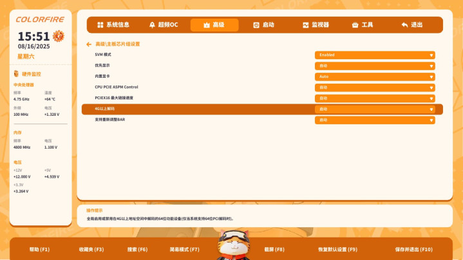This screenshot has width=463, height=260.
Task: Click the +64 °C temperature value
Action: (50, 100)
